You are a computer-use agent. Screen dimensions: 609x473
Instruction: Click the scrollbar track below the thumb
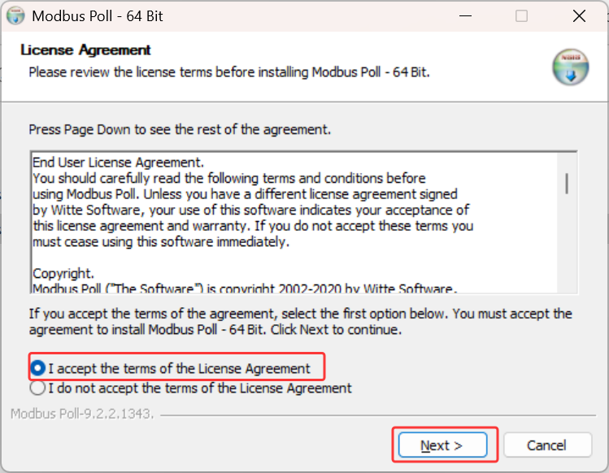point(567,243)
